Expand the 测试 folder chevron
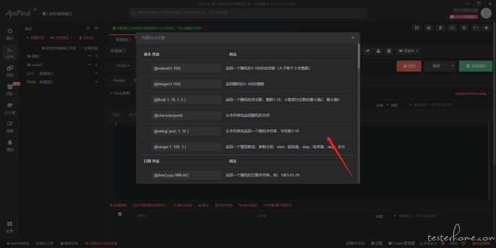The height and width of the screenshot is (248, 496). point(96,56)
